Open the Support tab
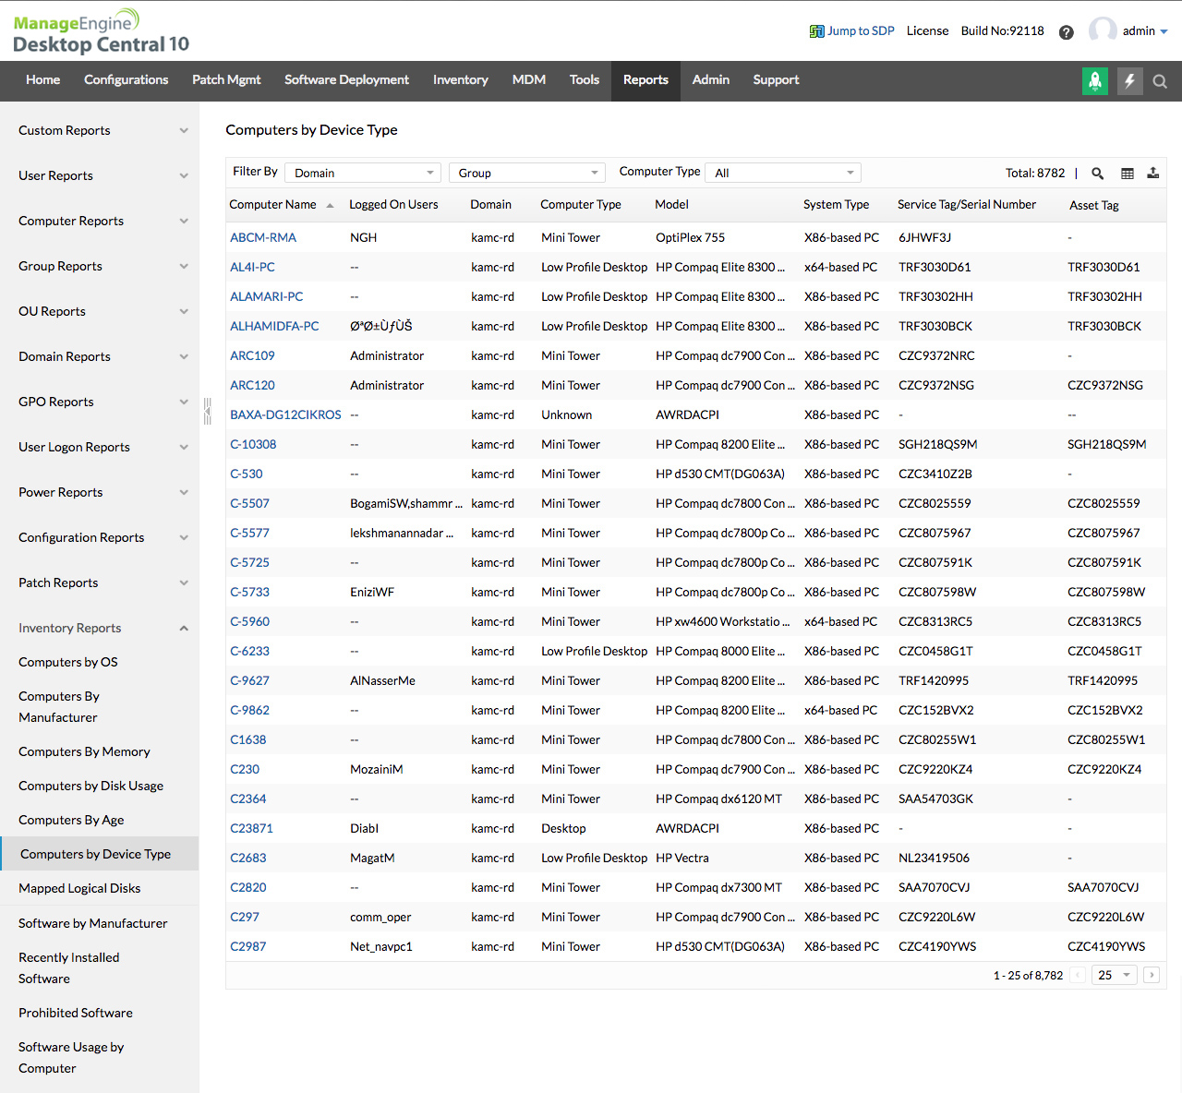The width and height of the screenshot is (1182, 1093). (777, 80)
